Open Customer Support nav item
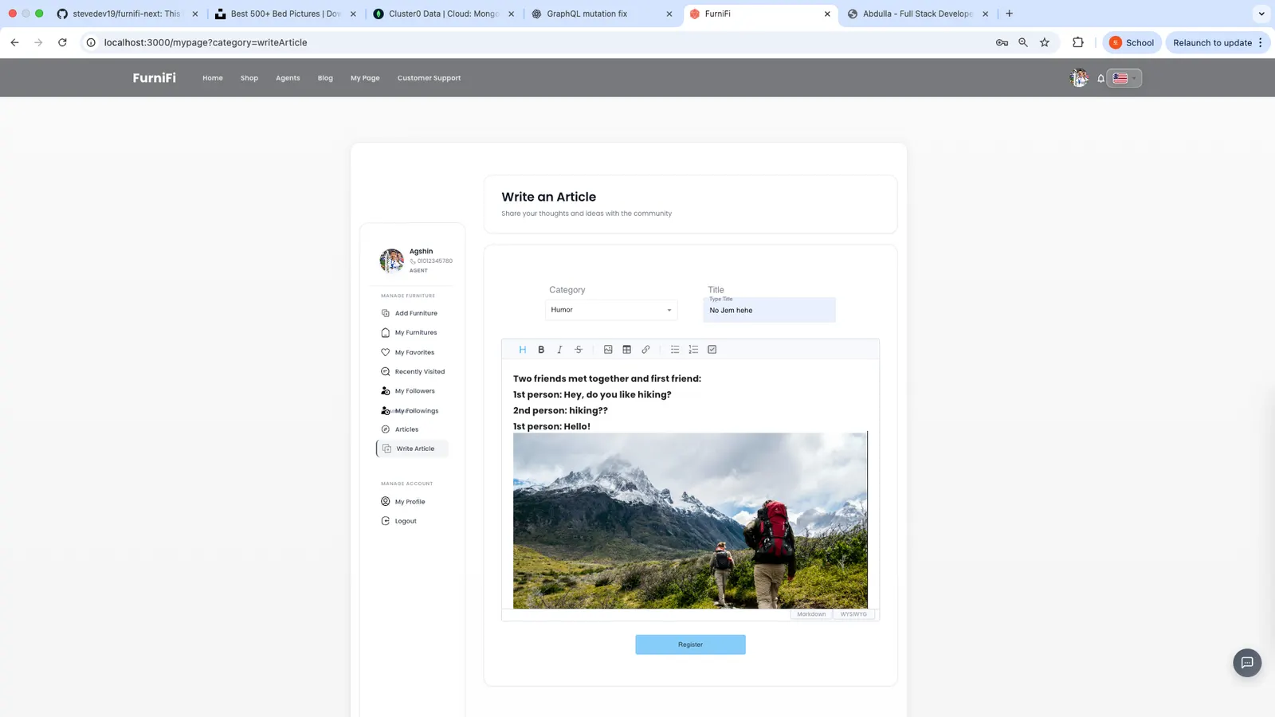Screen dimensions: 1275x717 429,78
